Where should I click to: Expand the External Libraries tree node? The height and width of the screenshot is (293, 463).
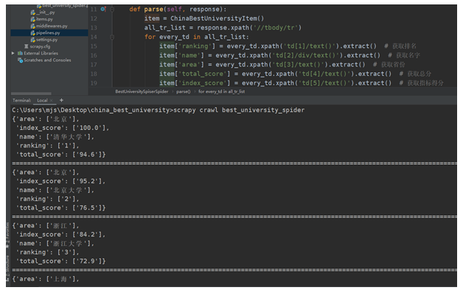[x=13, y=53]
